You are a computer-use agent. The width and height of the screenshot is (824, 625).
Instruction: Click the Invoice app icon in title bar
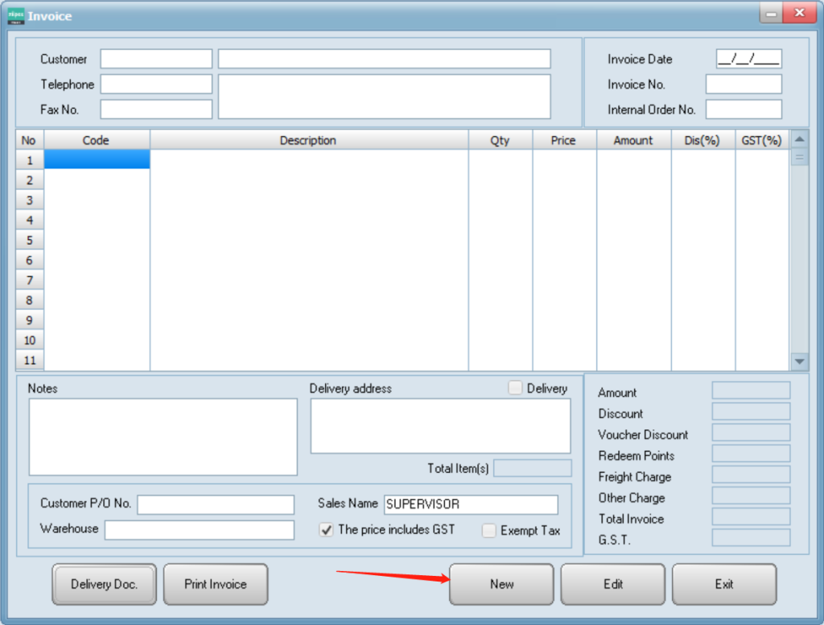pos(16,15)
